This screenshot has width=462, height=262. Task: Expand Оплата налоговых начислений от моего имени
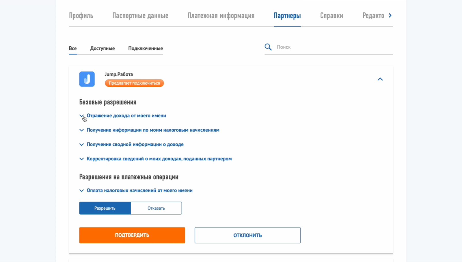pyautogui.click(x=139, y=190)
